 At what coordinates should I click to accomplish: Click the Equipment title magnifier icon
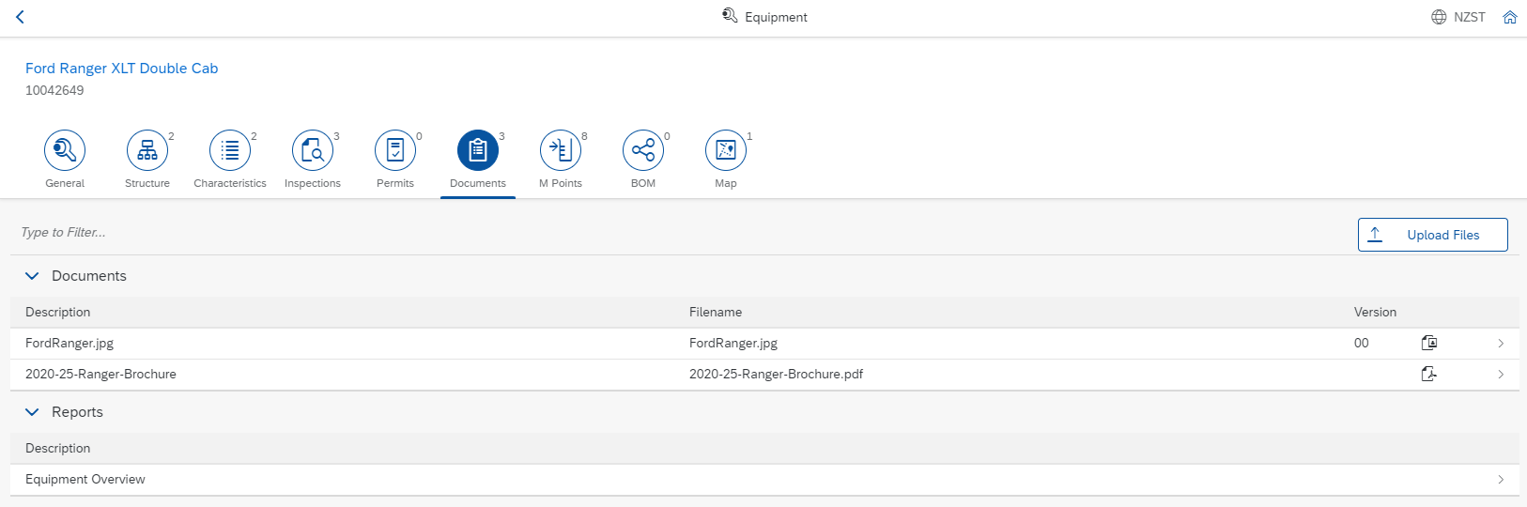(x=730, y=16)
